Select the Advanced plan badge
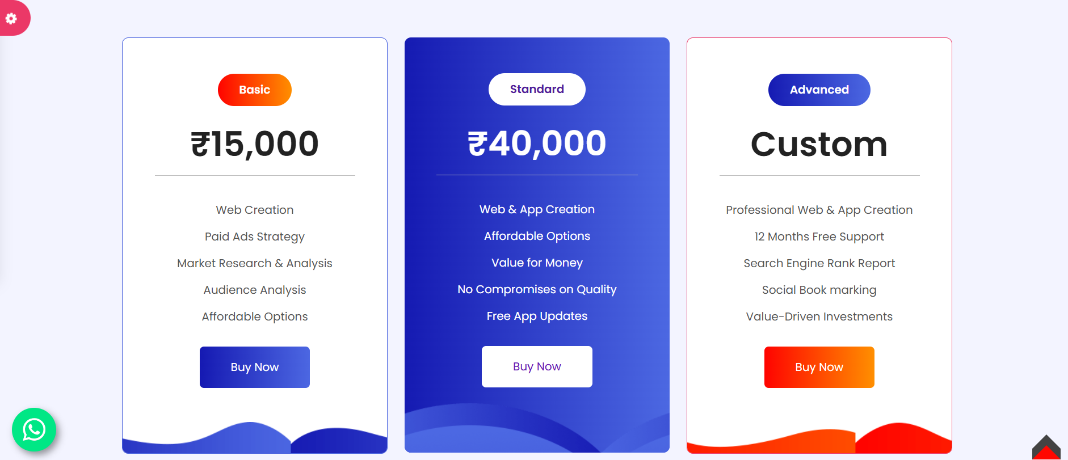The height and width of the screenshot is (460, 1068). [818, 90]
